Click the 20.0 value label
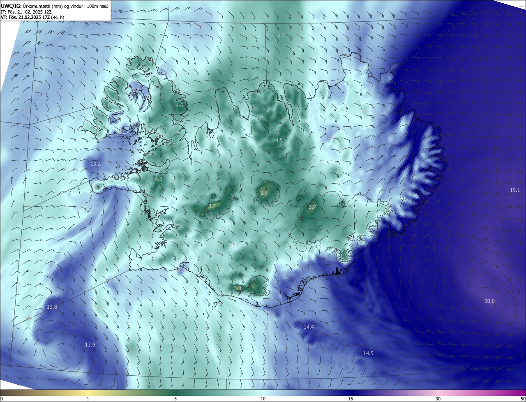 (x=489, y=301)
